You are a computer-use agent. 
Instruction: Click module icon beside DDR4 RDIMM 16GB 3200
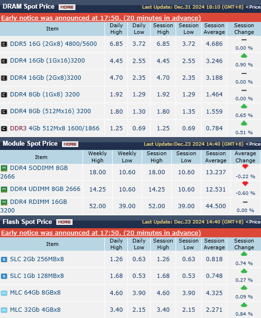coord(4,202)
